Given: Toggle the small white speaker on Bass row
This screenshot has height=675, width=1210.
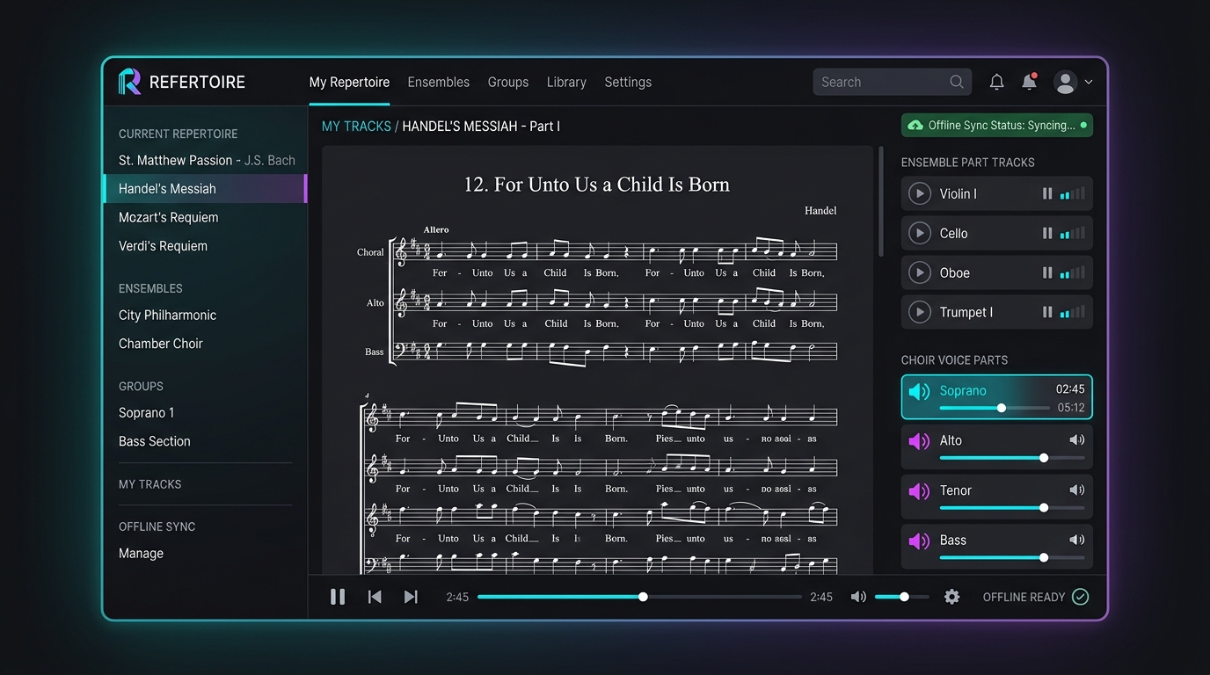Looking at the screenshot, I should [x=1076, y=540].
